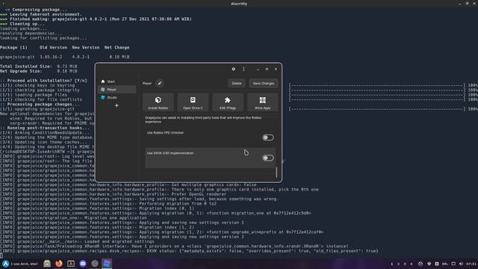The height and width of the screenshot is (269, 478).
Task: Click the Open Drive C tile
Action: [193, 102]
